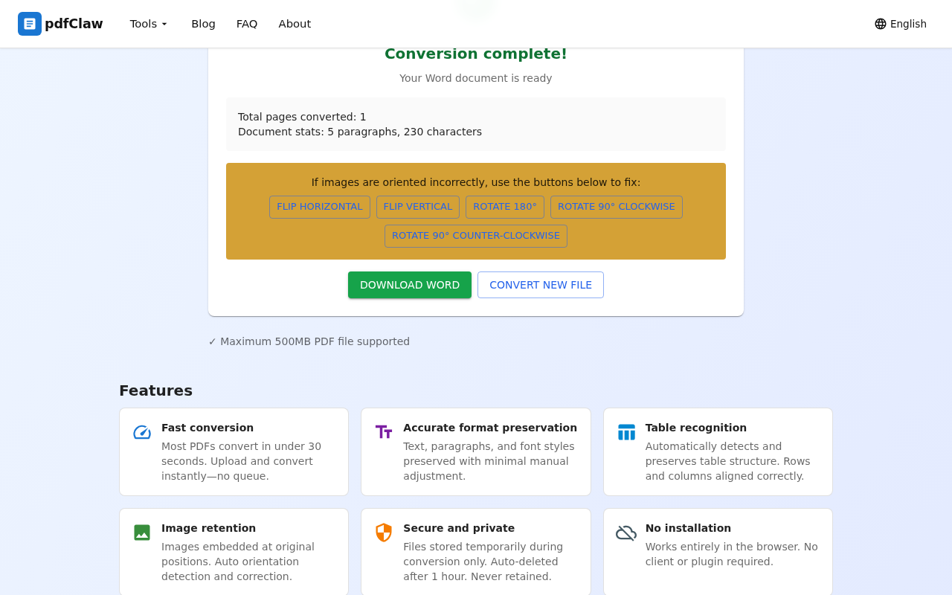Click the Table recognition icon

[626, 432]
